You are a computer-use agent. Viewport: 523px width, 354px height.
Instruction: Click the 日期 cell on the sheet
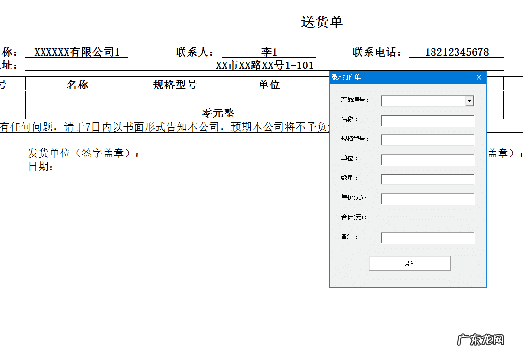click(x=41, y=167)
